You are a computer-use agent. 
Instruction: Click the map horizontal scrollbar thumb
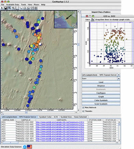point(26,112)
